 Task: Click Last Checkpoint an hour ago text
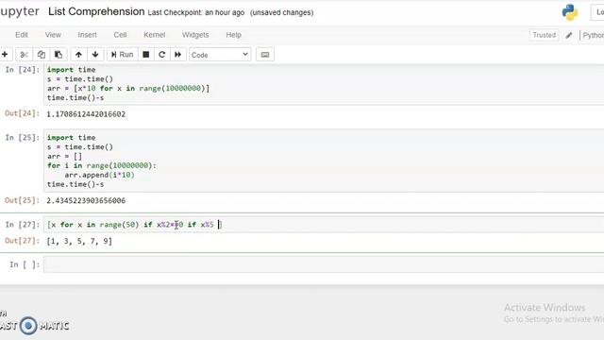click(x=196, y=12)
